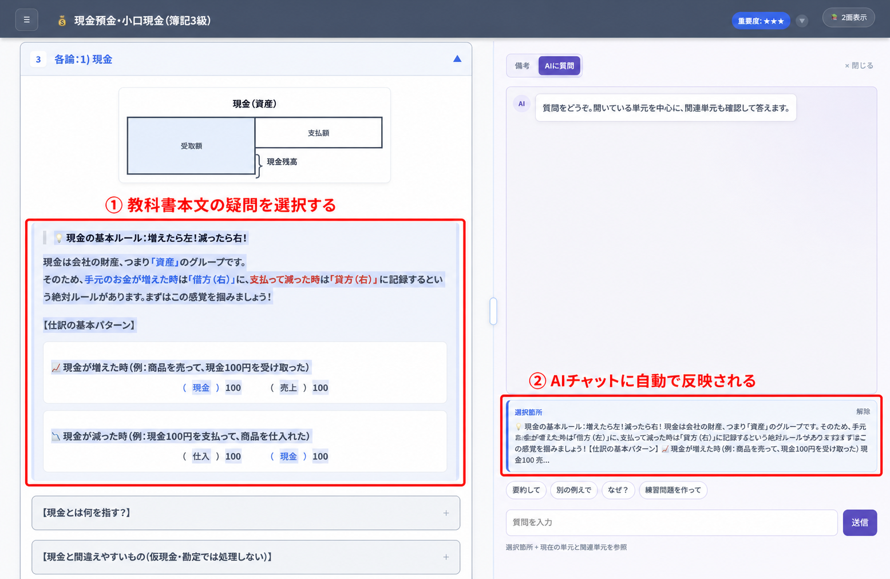The image size is (890, 579).
Task: Click the 各論:1) 現金 section title
Action: [83, 60]
